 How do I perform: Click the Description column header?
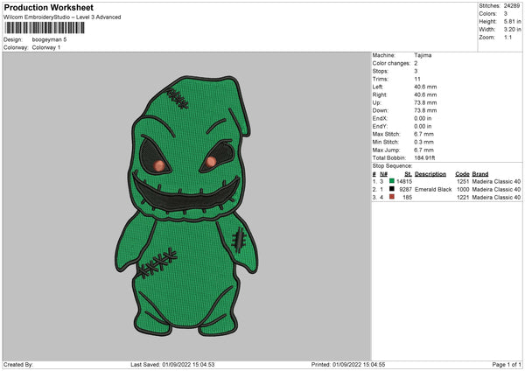[430, 173]
